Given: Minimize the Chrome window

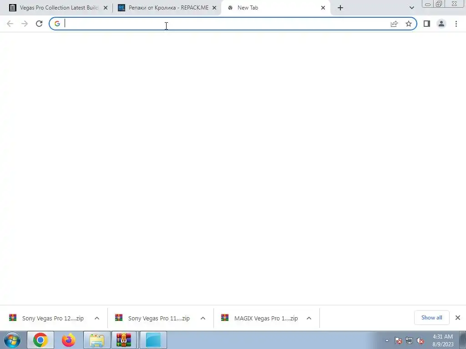Looking at the screenshot, I should (428, 4).
